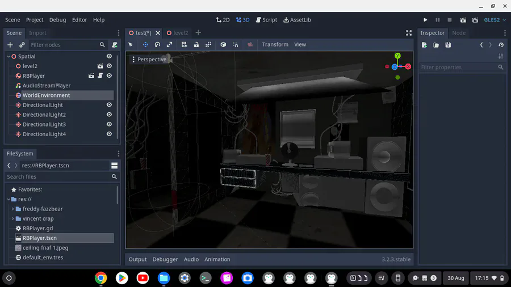The width and height of the screenshot is (511, 287).
Task: Open RBPlayer attached script icon
Action: click(100, 76)
